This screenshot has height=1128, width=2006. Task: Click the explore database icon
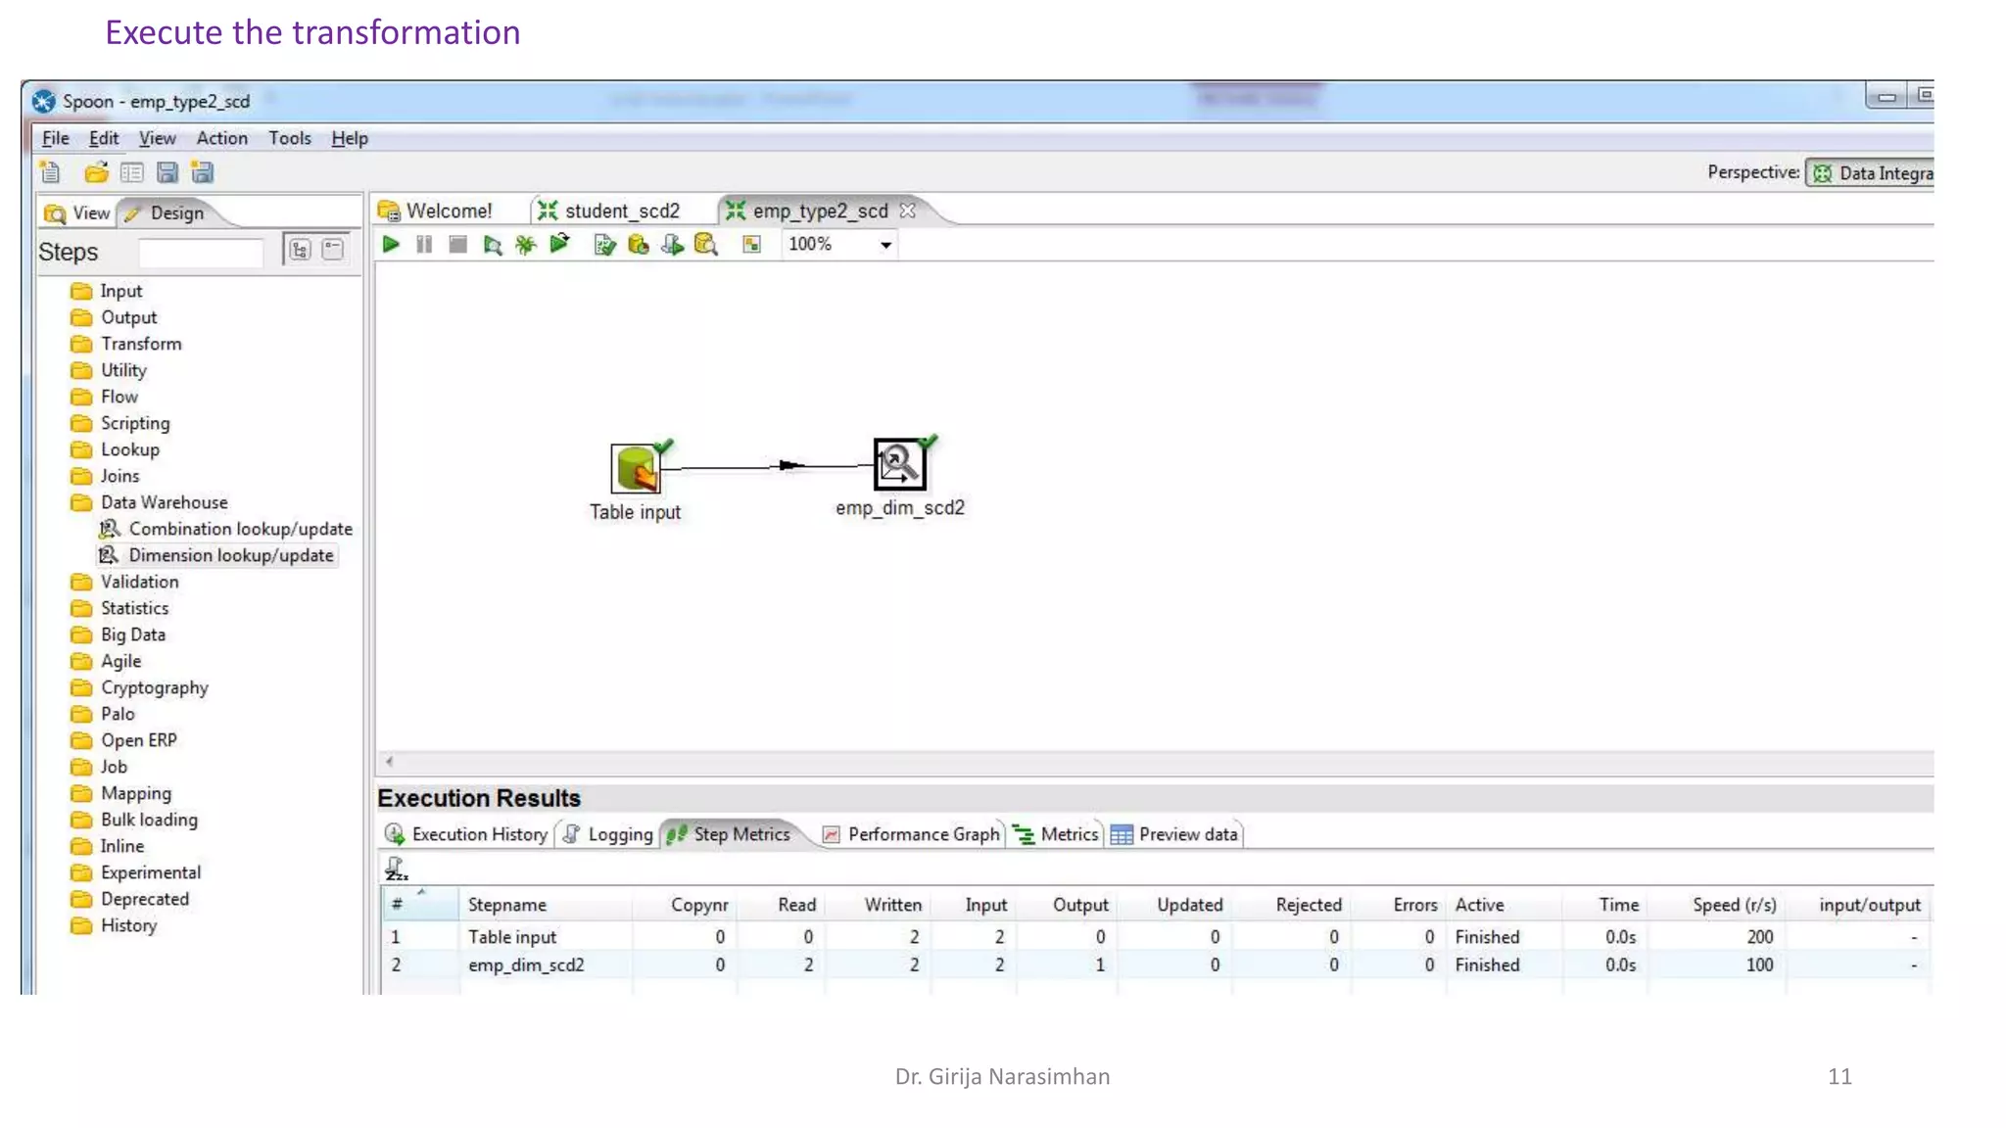click(x=705, y=245)
